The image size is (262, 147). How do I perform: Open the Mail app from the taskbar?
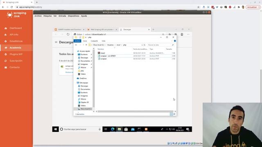click(133, 129)
